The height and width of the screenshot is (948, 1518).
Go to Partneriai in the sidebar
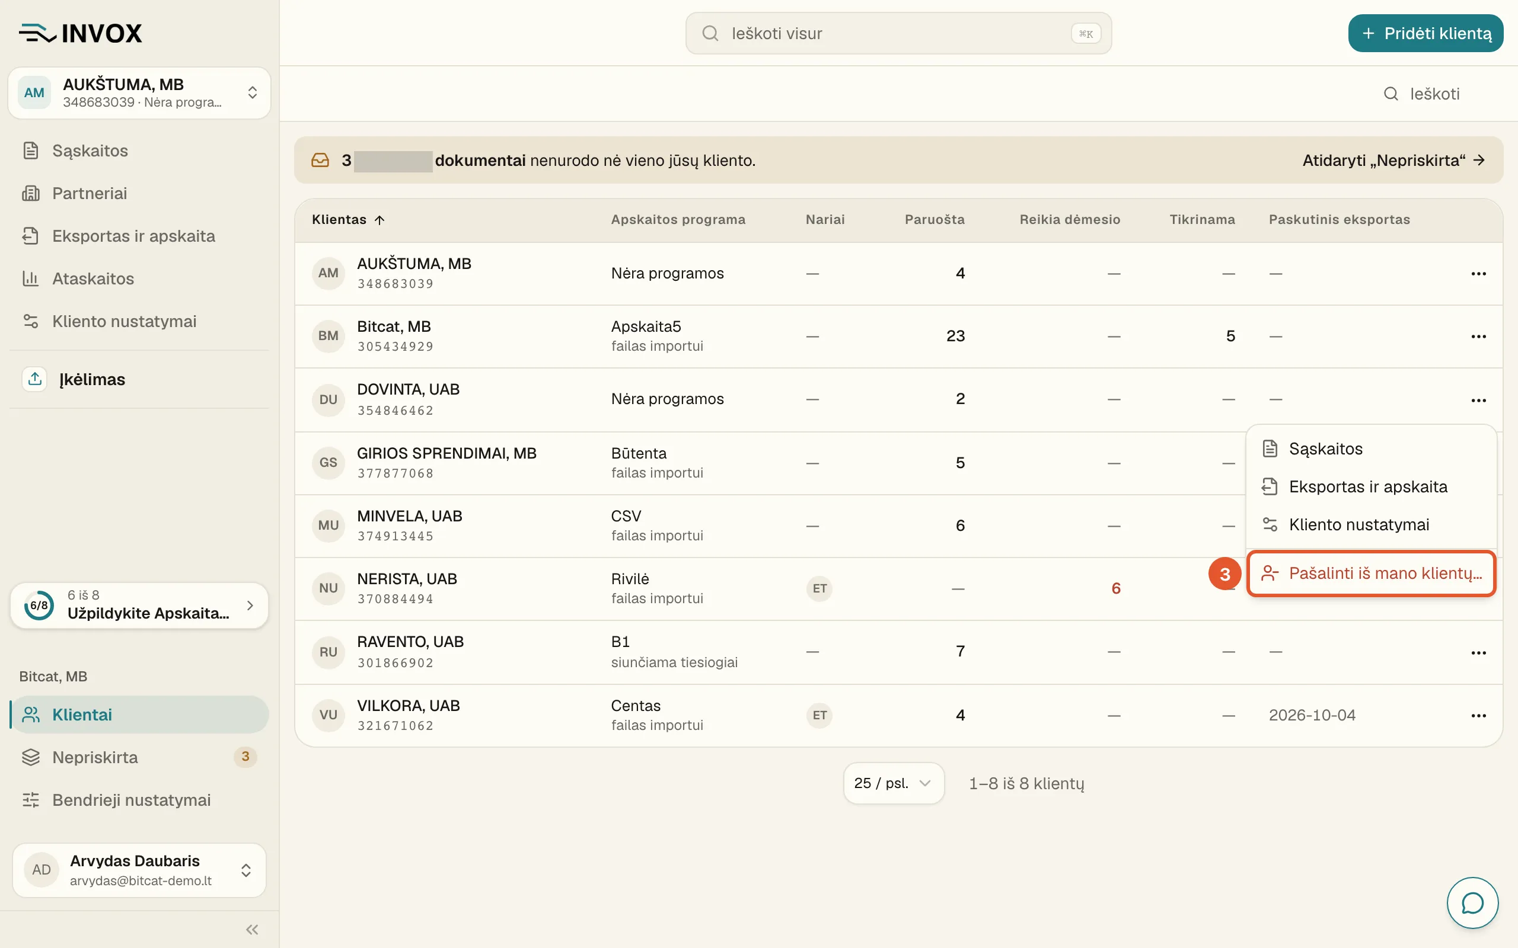pyautogui.click(x=139, y=193)
